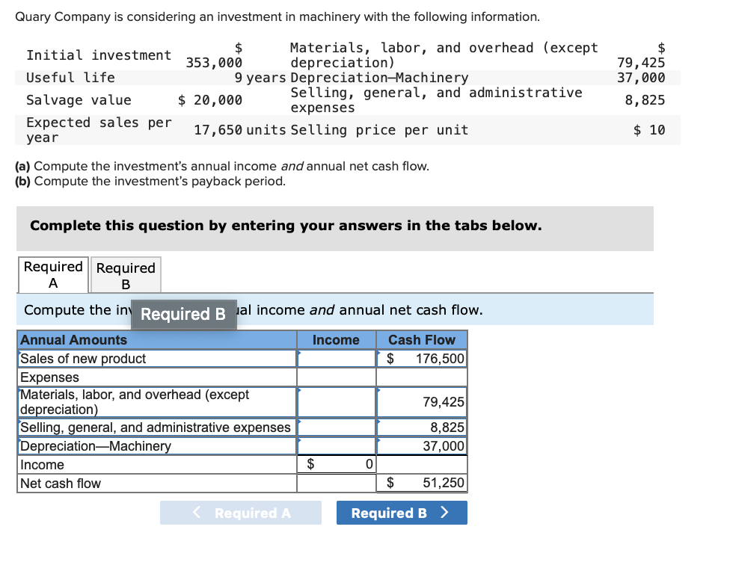Select Income field for Depreciation—Machinery row
Viewport: 730px width, 568px height.
click(336, 445)
